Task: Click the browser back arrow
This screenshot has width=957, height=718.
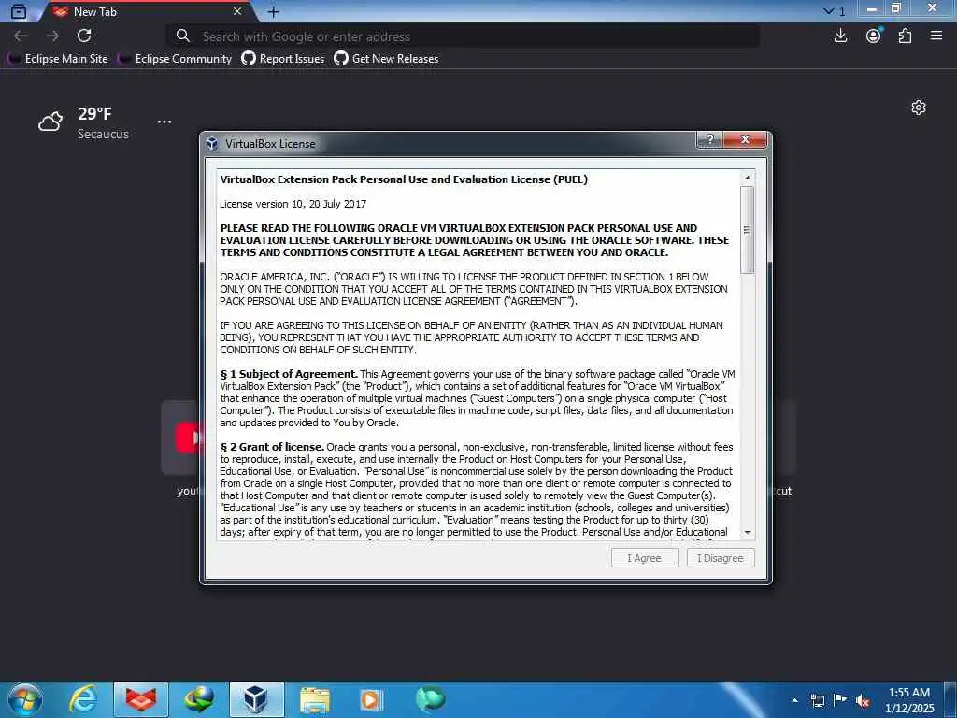Action: point(21,36)
